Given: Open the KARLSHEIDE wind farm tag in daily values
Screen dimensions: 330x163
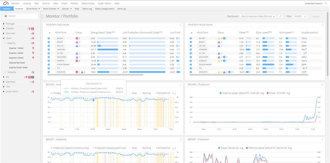Looking at the screenshot, I should pyautogui.click(x=61, y=57).
